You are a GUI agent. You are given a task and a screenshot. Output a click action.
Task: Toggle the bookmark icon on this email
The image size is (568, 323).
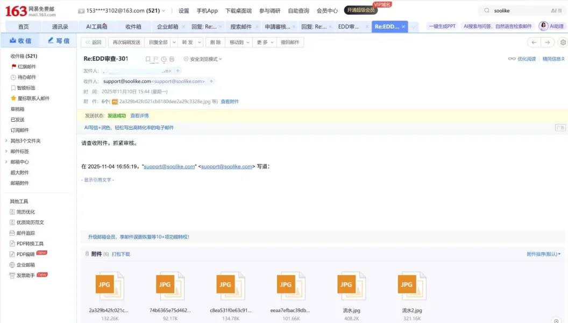coord(147,59)
